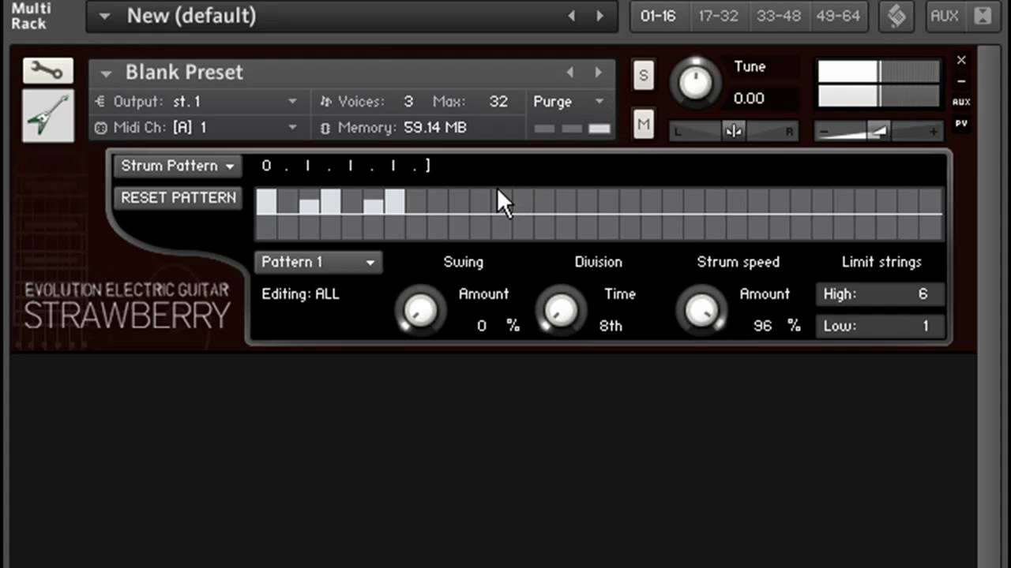The height and width of the screenshot is (568, 1011).
Task: Click the Kontakt logo icon in the header
Action: point(896,16)
